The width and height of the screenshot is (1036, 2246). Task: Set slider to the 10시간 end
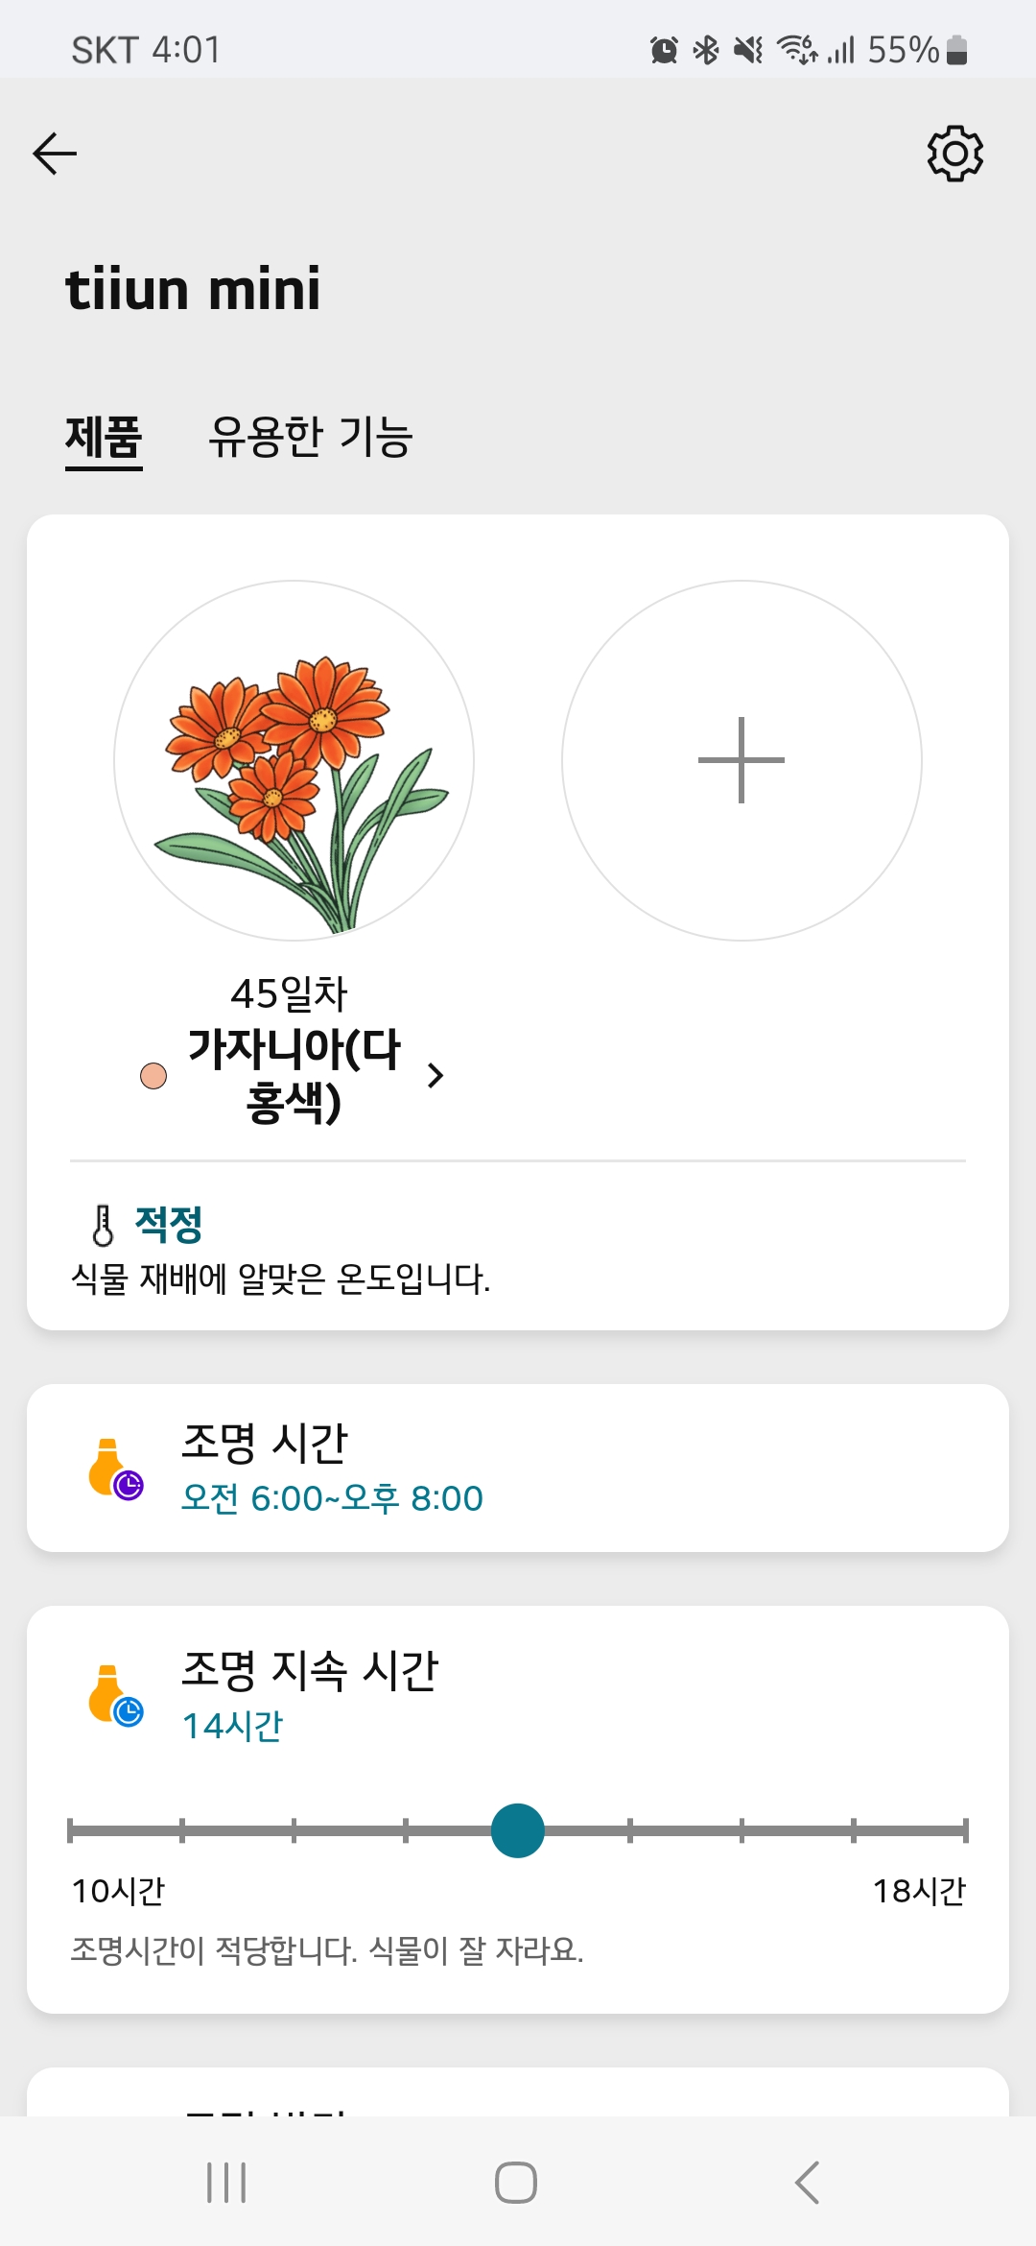point(71,1830)
